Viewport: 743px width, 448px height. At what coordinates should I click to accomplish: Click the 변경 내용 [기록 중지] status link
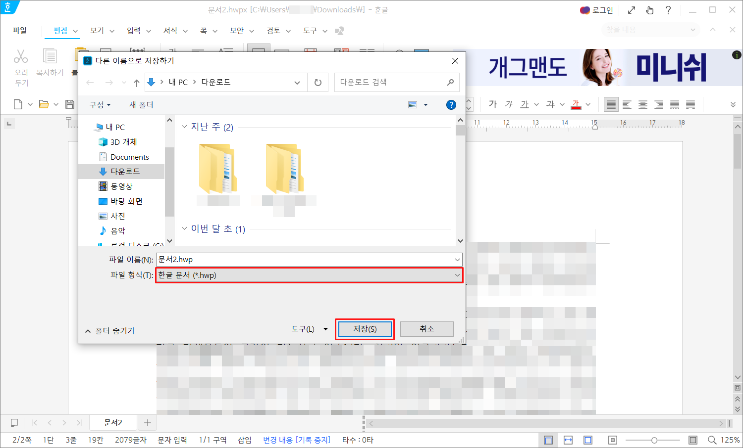tap(297, 440)
